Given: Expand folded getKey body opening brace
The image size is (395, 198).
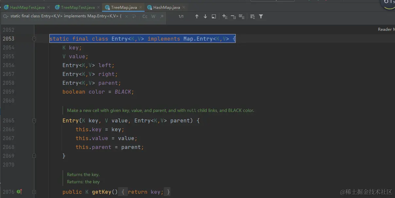Looking at the screenshot, I should click(123, 192).
